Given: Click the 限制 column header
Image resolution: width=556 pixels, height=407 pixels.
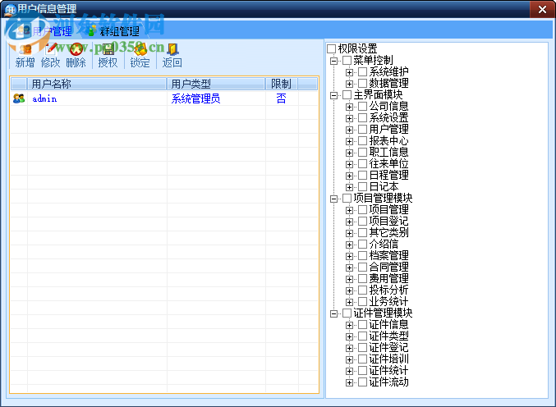Looking at the screenshot, I should pyautogui.click(x=282, y=84).
